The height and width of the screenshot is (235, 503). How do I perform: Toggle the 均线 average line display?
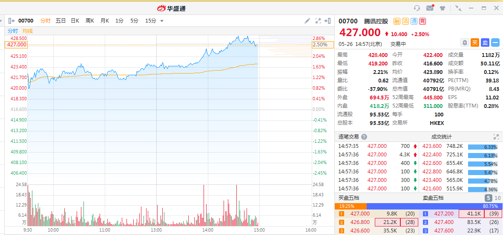pos(28,31)
